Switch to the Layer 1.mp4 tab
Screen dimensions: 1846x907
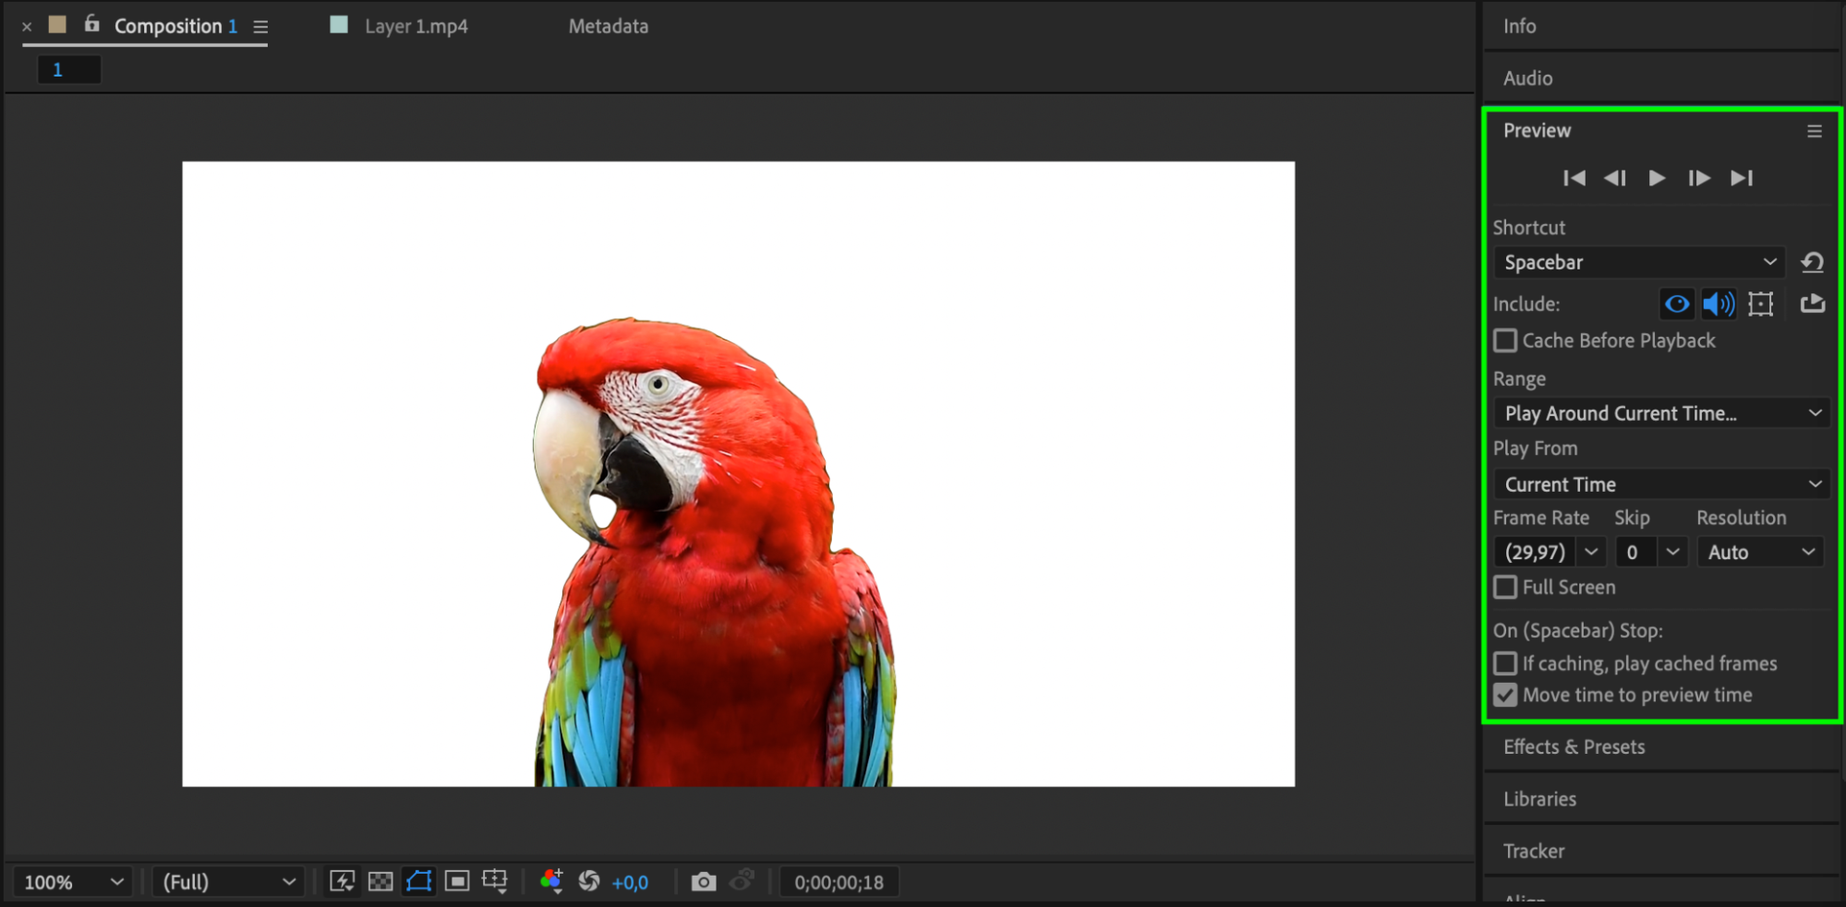[x=416, y=27]
